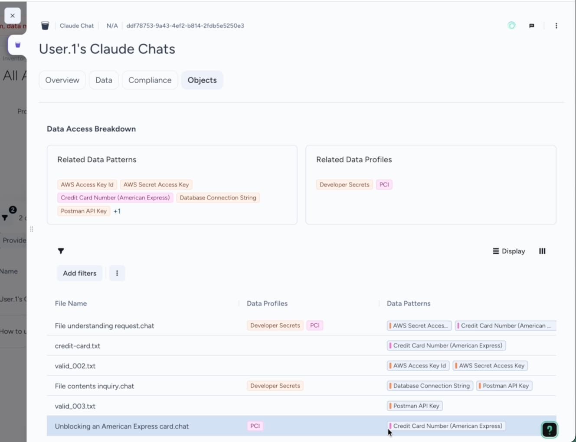Click the Database Connection String tag in Related Data Patterns
The width and height of the screenshot is (576, 442).
point(218,198)
